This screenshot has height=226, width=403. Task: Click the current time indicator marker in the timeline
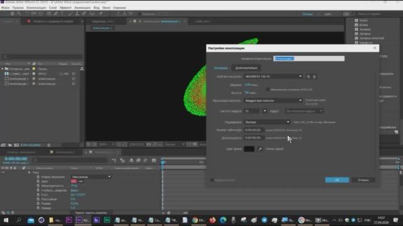coord(162,163)
